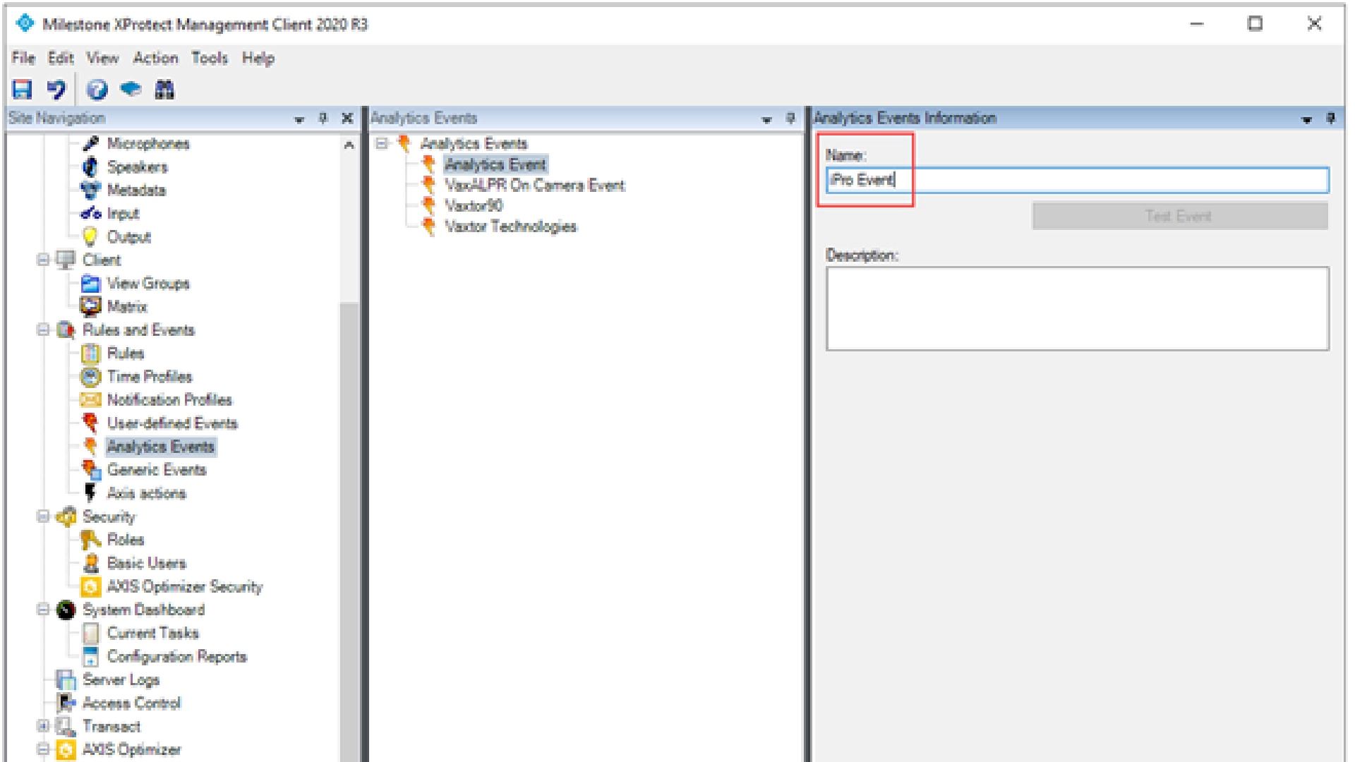The width and height of the screenshot is (1355, 762).
Task: Select the Vaxtor90 analytics event
Action: (x=474, y=206)
